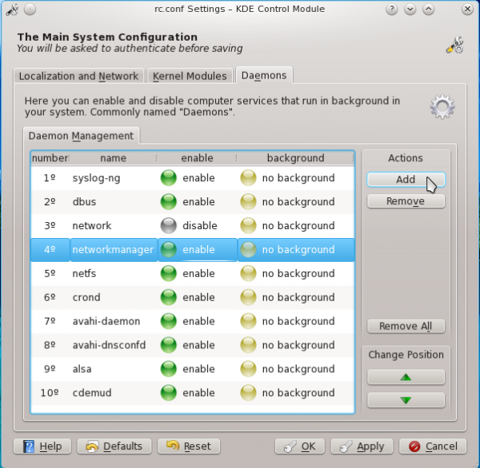The image size is (480, 468).
Task: Click the Remove button
Action: coord(406,201)
